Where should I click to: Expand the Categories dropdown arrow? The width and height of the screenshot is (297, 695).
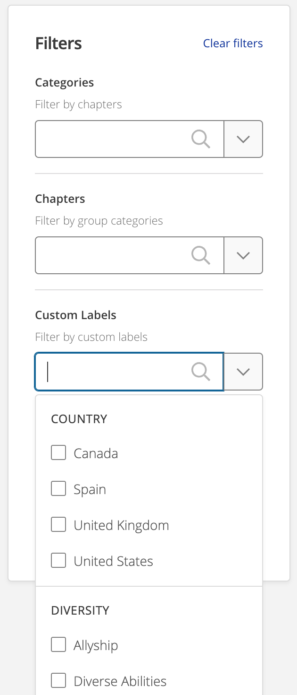(x=243, y=139)
